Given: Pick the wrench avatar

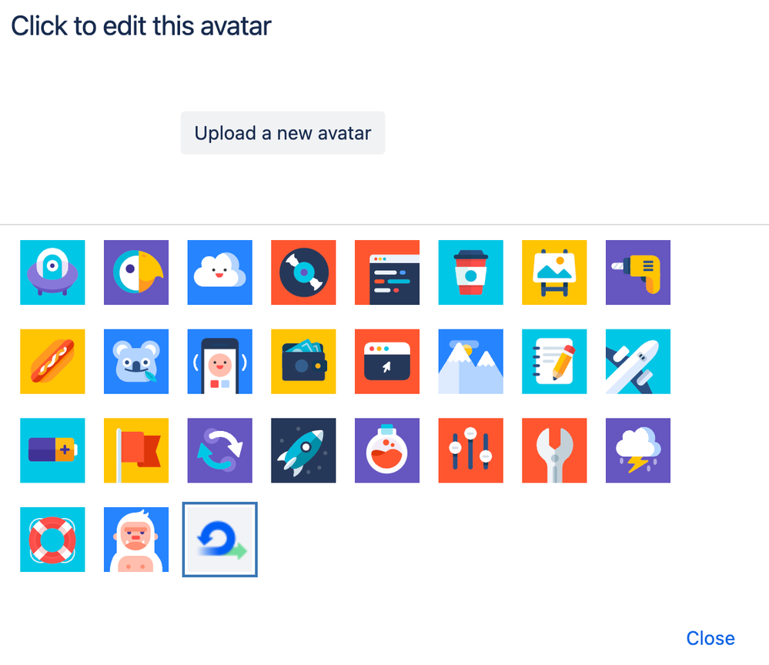Looking at the screenshot, I should (x=554, y=450).
